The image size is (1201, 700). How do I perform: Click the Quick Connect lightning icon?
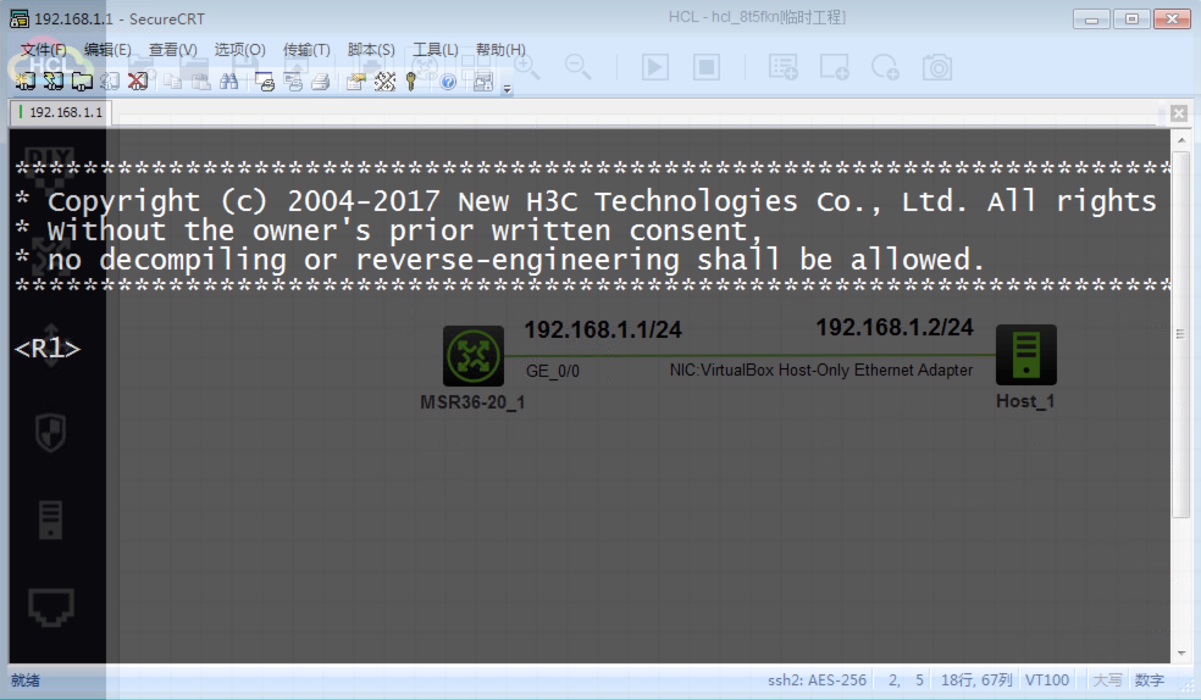click(53, 81)
